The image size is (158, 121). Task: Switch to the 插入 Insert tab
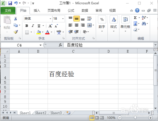[37, 10]
